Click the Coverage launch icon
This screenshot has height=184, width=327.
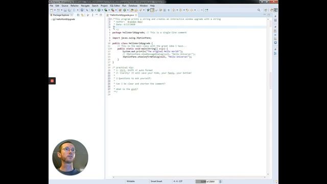tap(106, 10)
